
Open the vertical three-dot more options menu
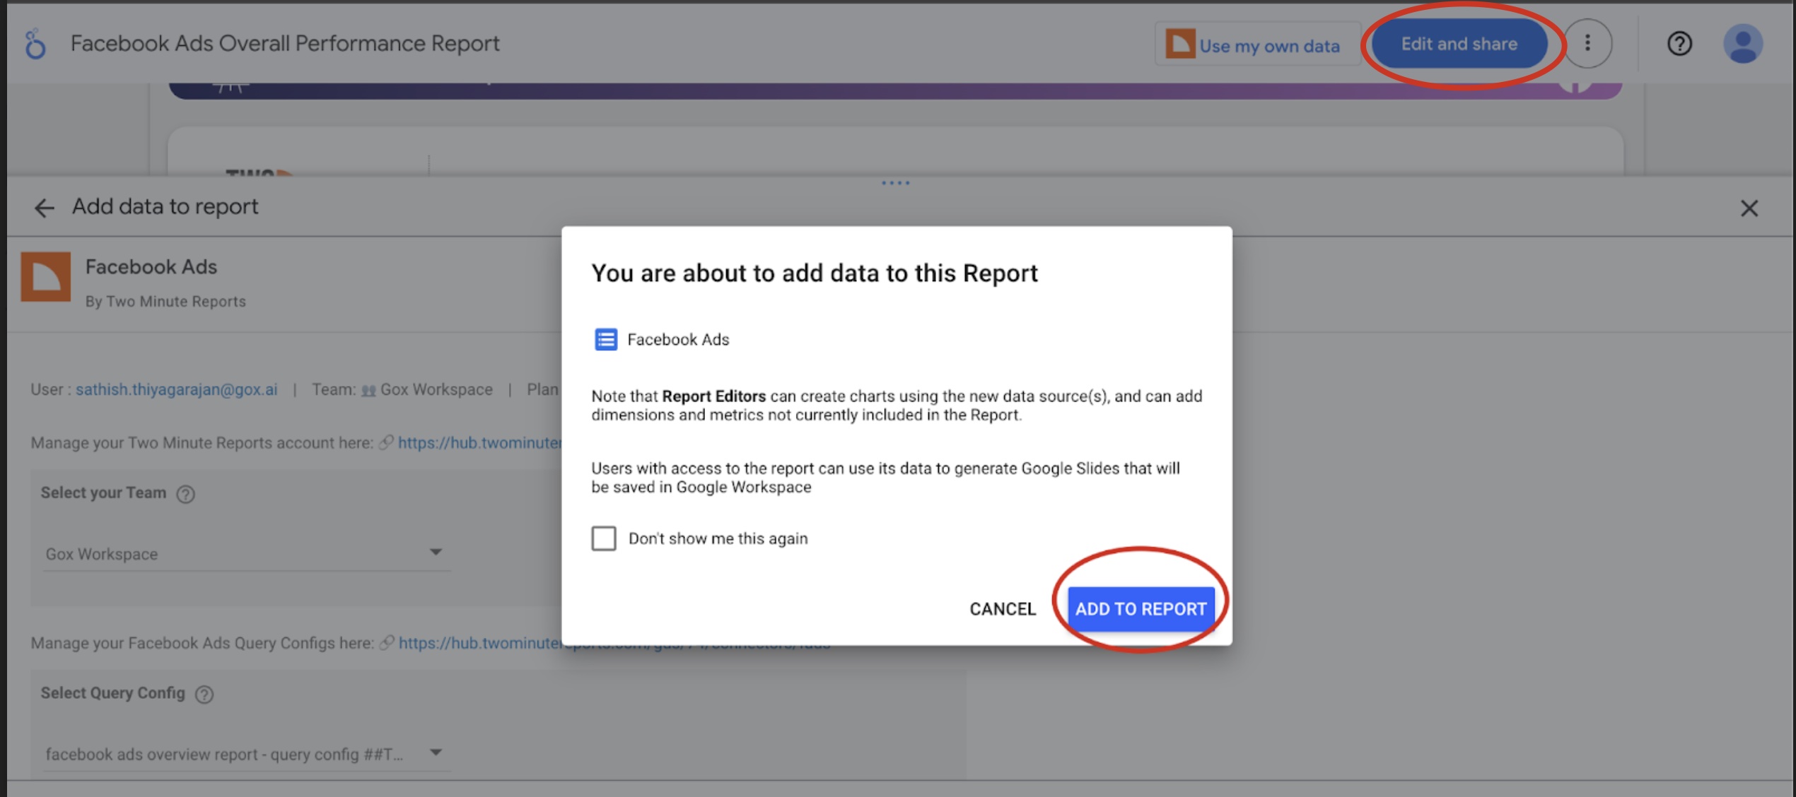click(x=1587, y=44)
